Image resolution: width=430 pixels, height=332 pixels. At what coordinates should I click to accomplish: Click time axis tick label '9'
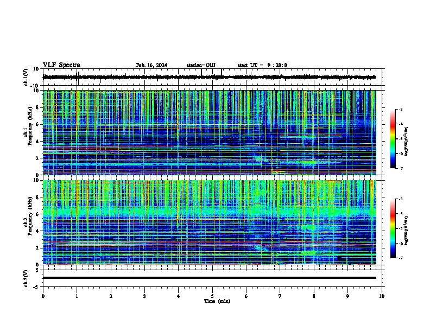[347, 296]
